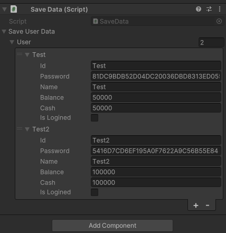The width and height of the screenshot is (226, 233).
Task: Edit the User list size field
Action: 211,42
